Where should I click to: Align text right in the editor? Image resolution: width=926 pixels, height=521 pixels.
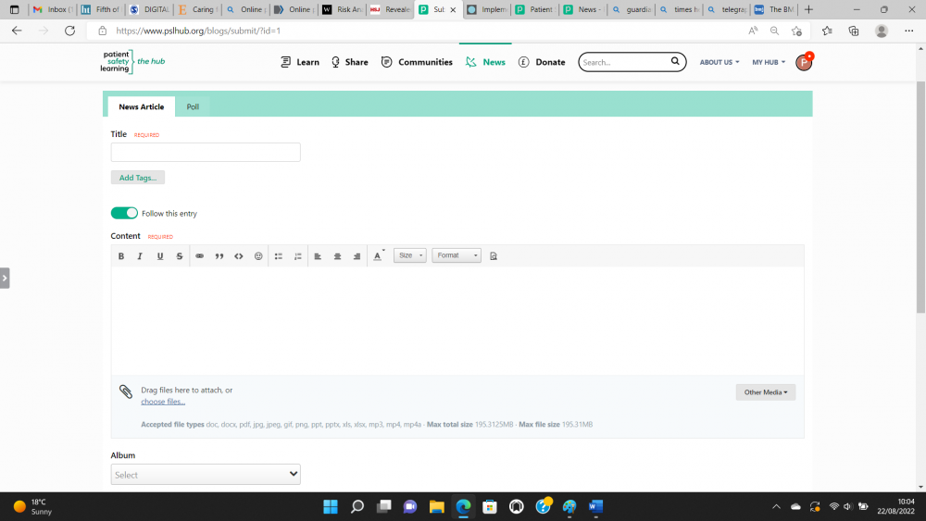[x=357, y=256]
